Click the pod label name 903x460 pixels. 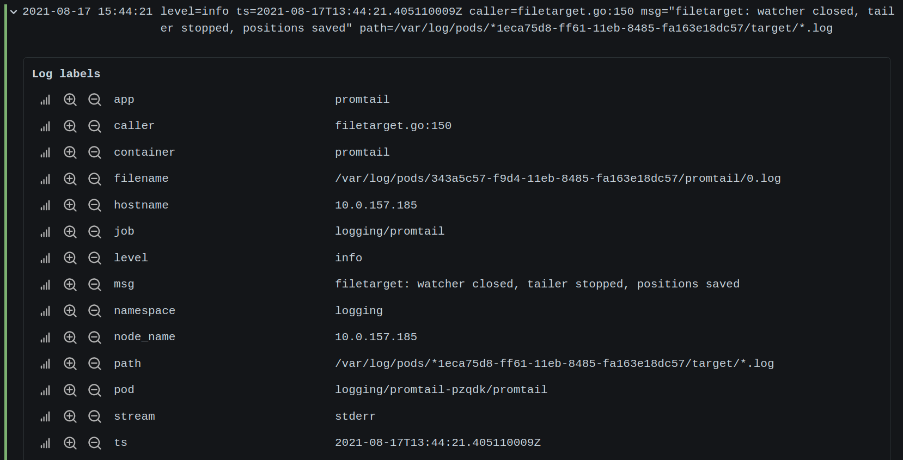point(124,390)
